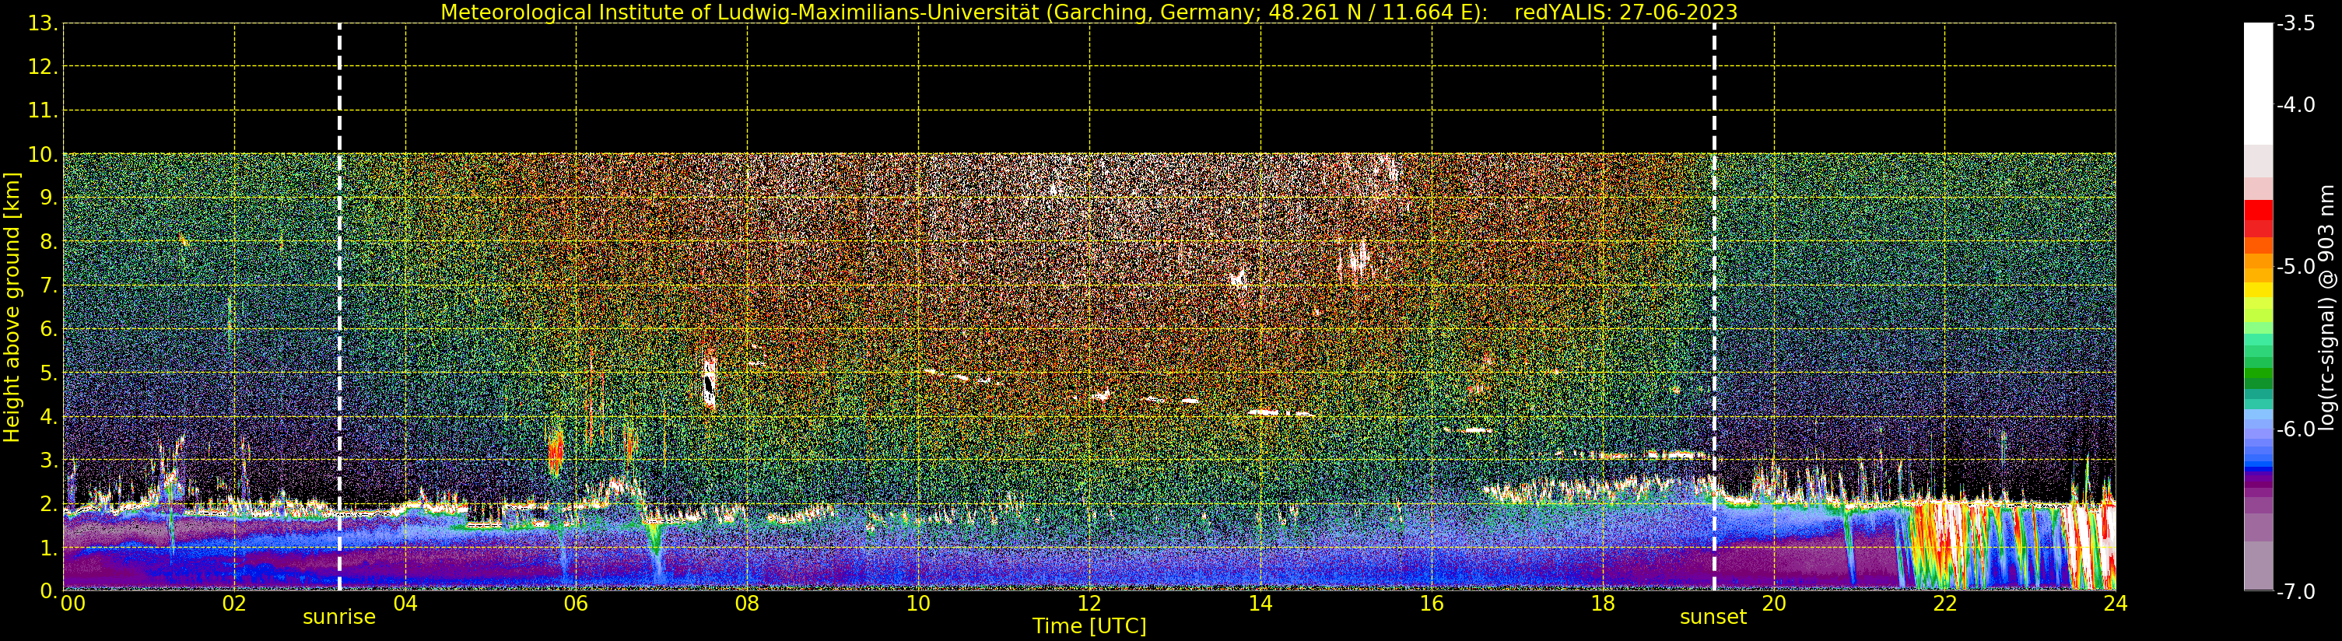The height and width of the screenshot is (641, 2342).
Task: Click the height axis tick '11.'
Action: click(x=43, y=111)
